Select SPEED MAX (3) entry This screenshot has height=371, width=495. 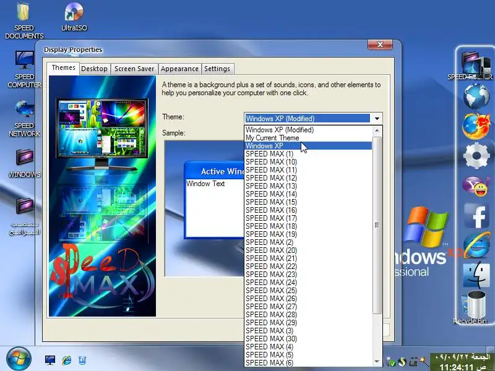[x=308, y=331]
